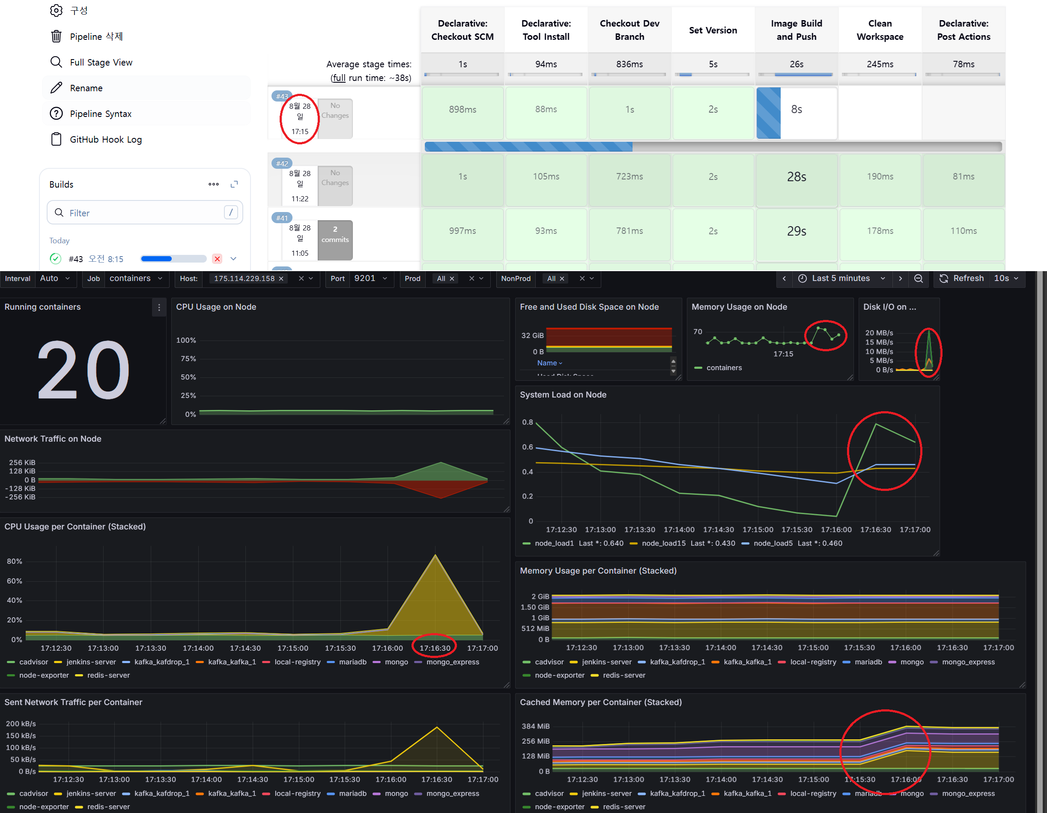Click the zoom out time range icon
Image resolution: width=1047 pixels, height=813 pixels.
pyautogui.click(x=918, y=279)
